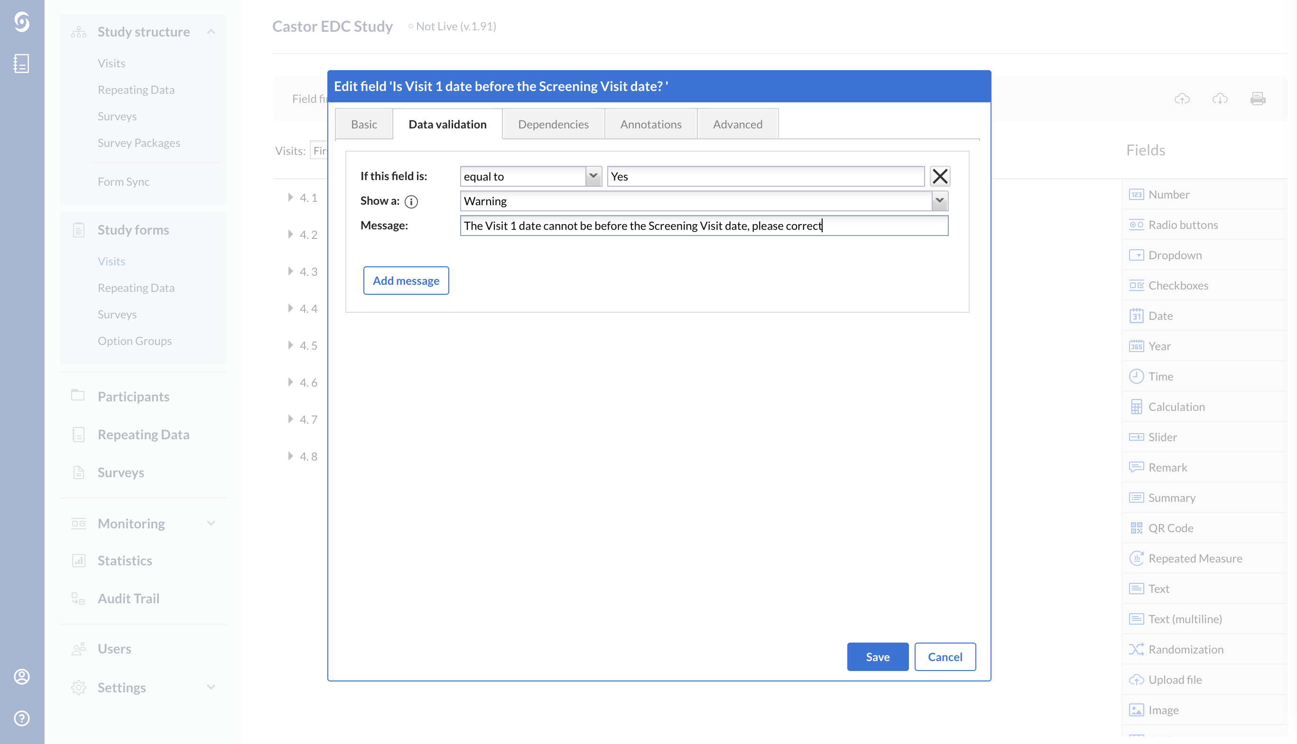
Task: Open the condition operator dropdown
Action: coord(593,175)
